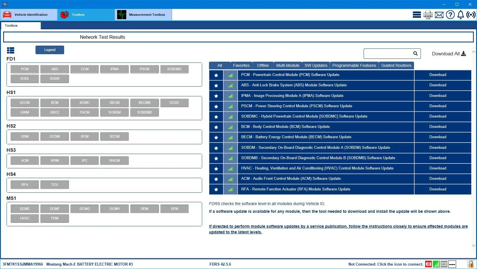The image size is (477, 269).
Task: Click the padlock icon in status bar
Action: [470, 264]
